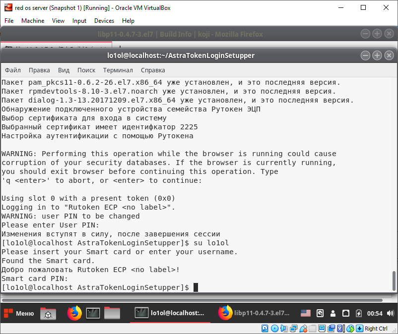The height and width of the screenshot is (334, 398).
Task: Open the Вид menu
Action: [64, 70]
